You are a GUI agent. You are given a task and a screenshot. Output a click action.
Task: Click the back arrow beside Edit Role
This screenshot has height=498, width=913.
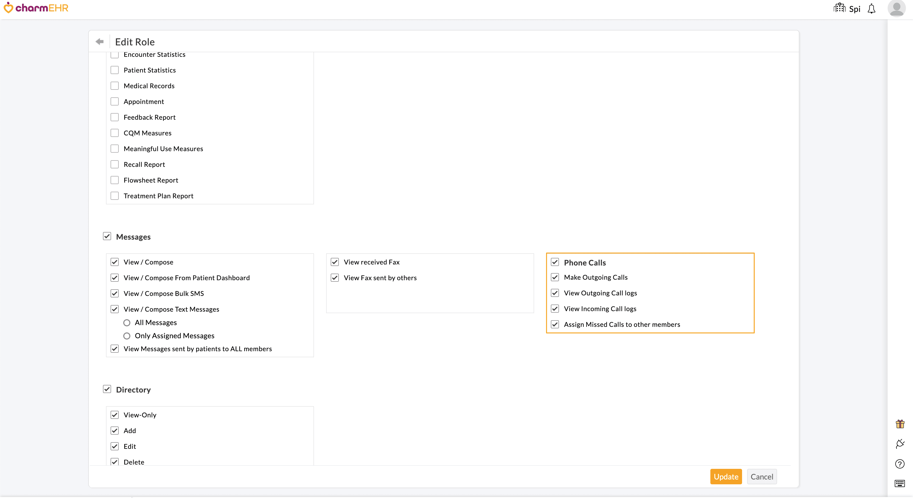click(100, 42)
